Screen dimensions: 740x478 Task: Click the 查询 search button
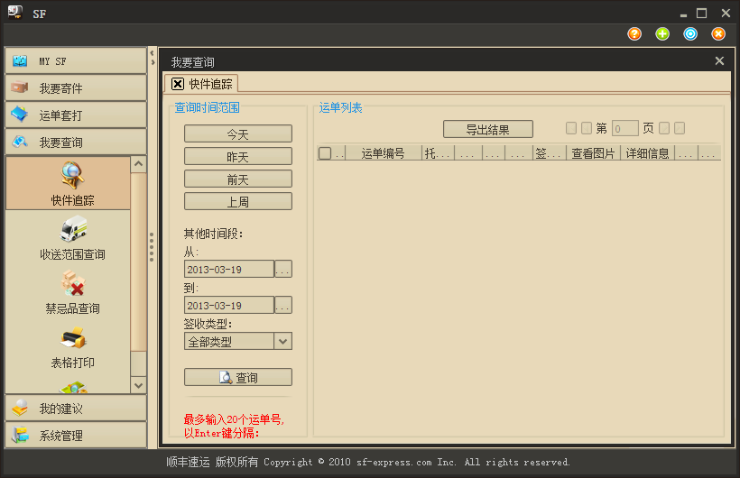pyautogui.click(x=238, y=377)
